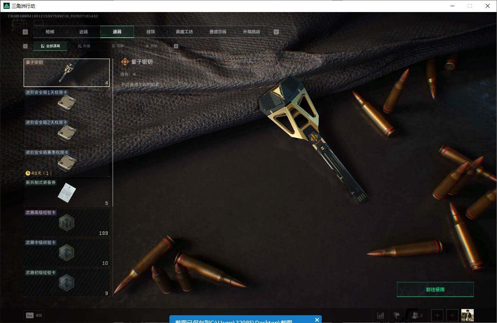Select the 武器中级经验卡 item

click(x=67, y=253)
